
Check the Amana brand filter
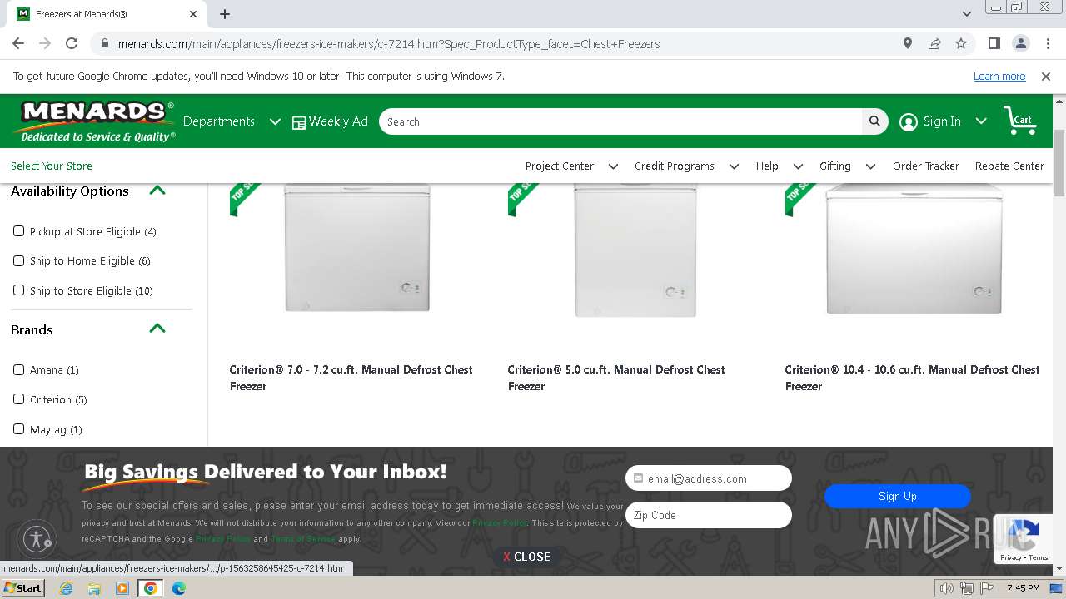tap(18, 369)
